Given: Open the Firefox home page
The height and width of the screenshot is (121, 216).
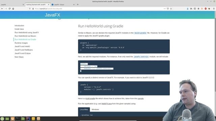Looking at the screenshot, I should pyautogui.click(x=13, y=9).
